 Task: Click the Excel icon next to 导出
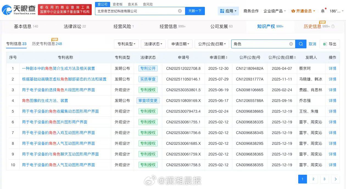coord(325,44)
